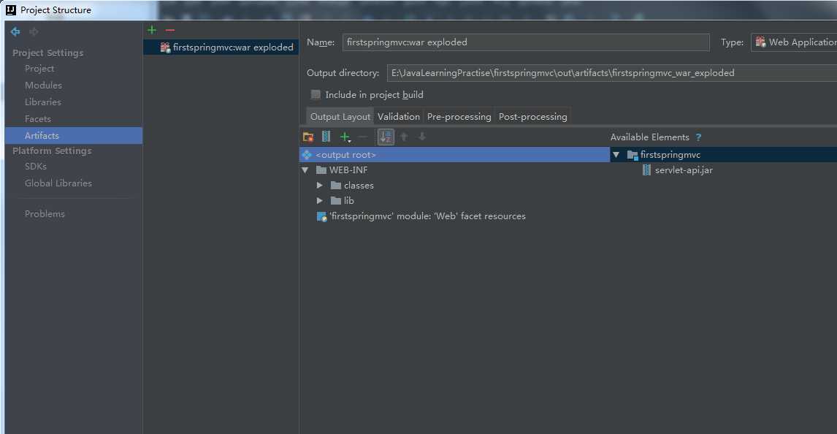Create archive in output layout toolbar
This screenshot has width=837, height=434.
[x=326, y=137]
